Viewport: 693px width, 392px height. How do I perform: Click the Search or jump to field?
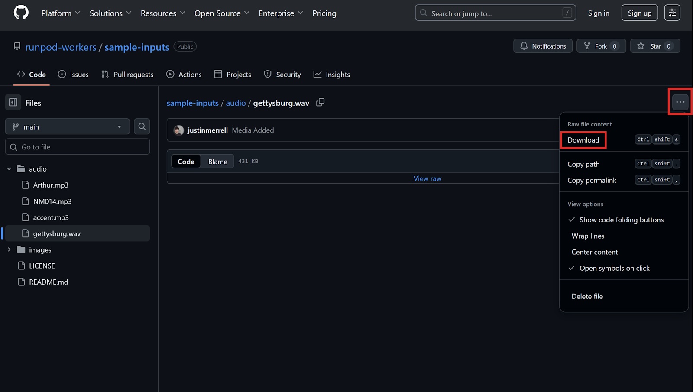point(495,13)
